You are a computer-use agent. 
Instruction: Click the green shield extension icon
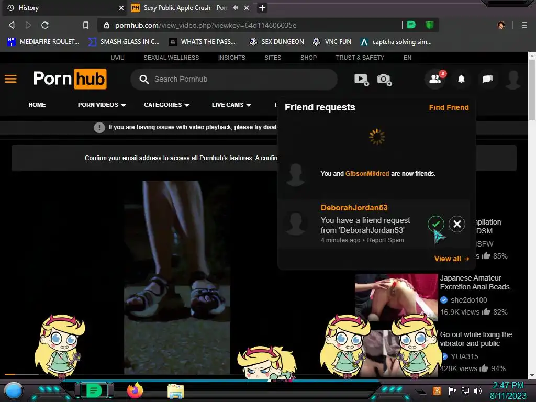(430, 25)
